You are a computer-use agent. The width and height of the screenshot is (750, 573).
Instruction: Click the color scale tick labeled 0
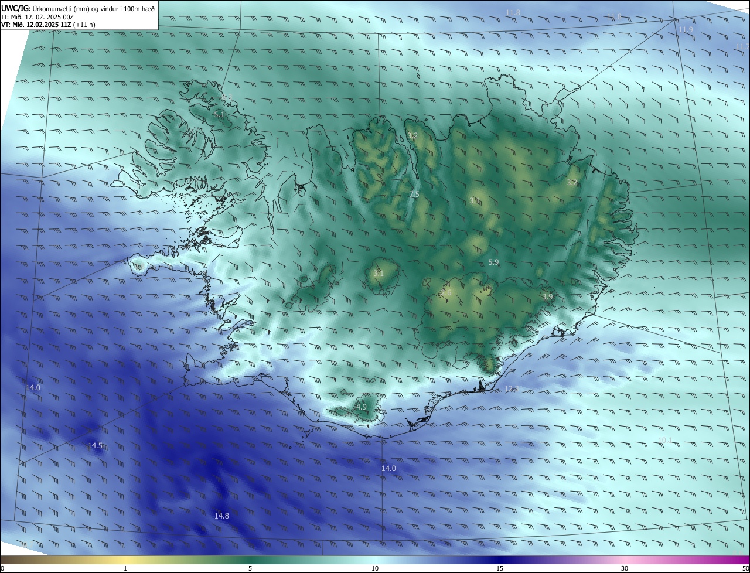click(2, 568)
